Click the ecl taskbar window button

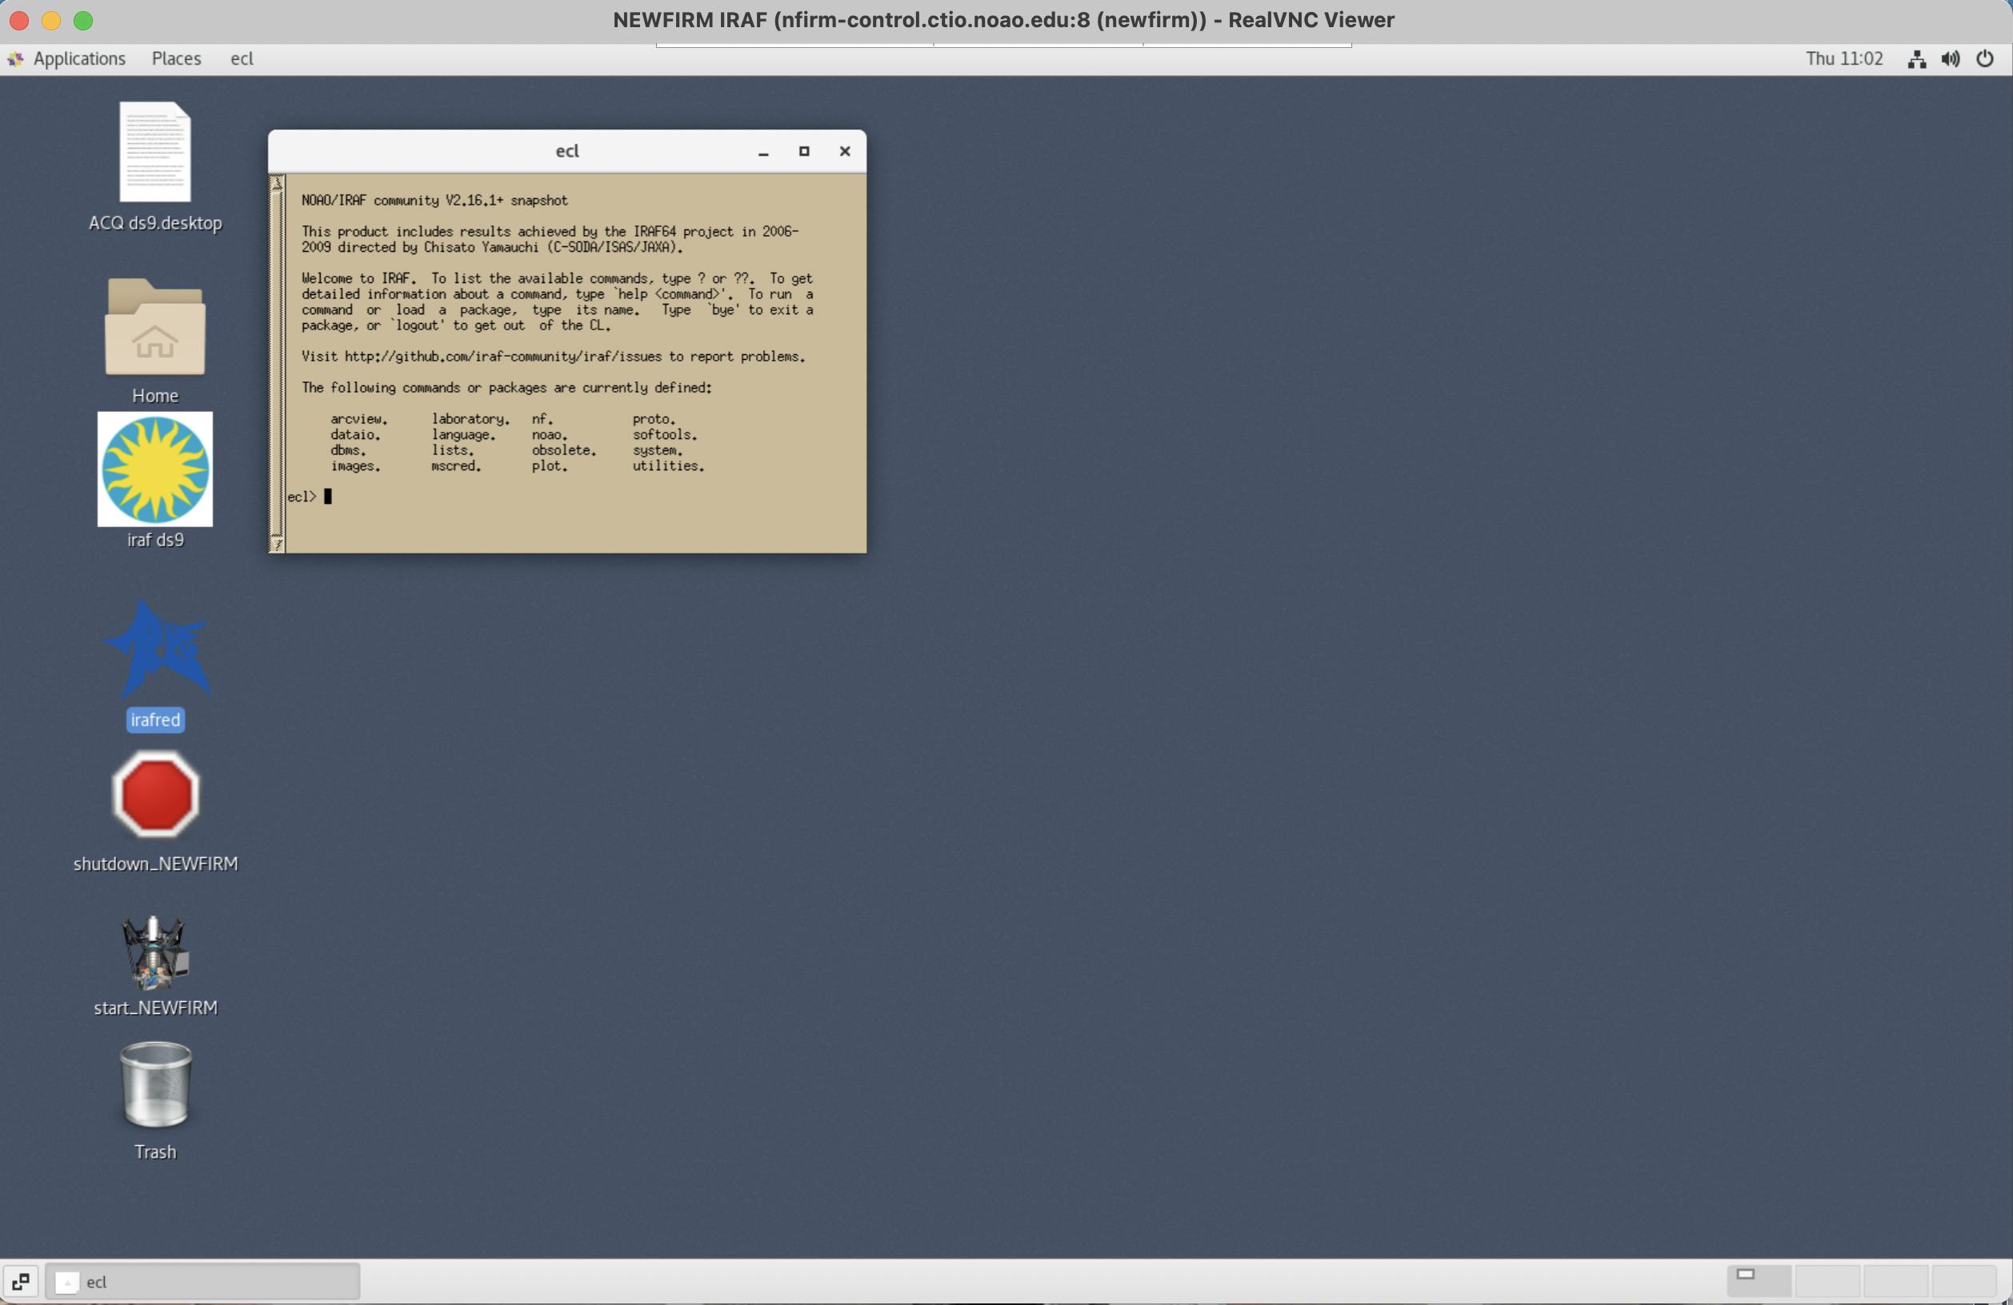[x=203, y=1281]
